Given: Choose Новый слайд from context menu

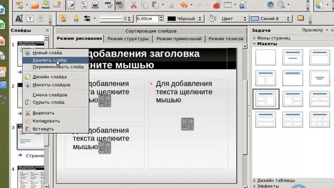Looking at the screenshot, I should coord(56,53).
